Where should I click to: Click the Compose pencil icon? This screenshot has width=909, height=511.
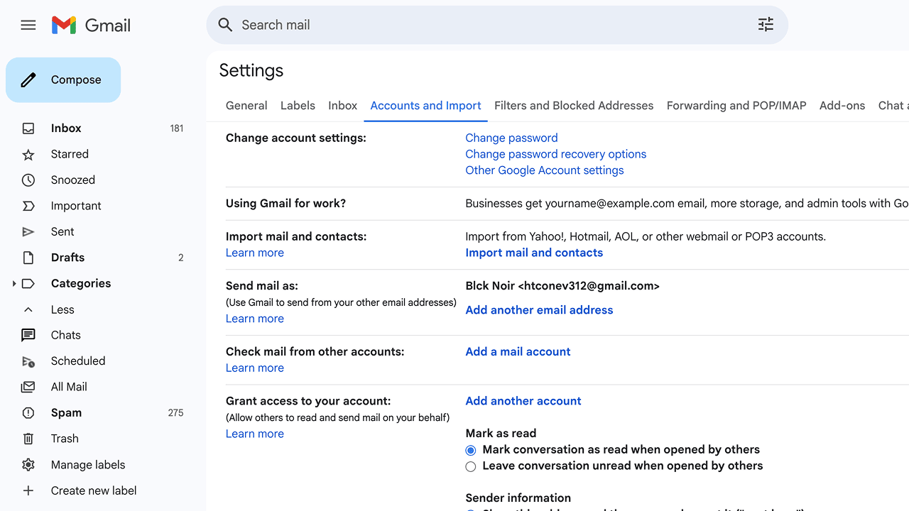(x=28, y=79)
